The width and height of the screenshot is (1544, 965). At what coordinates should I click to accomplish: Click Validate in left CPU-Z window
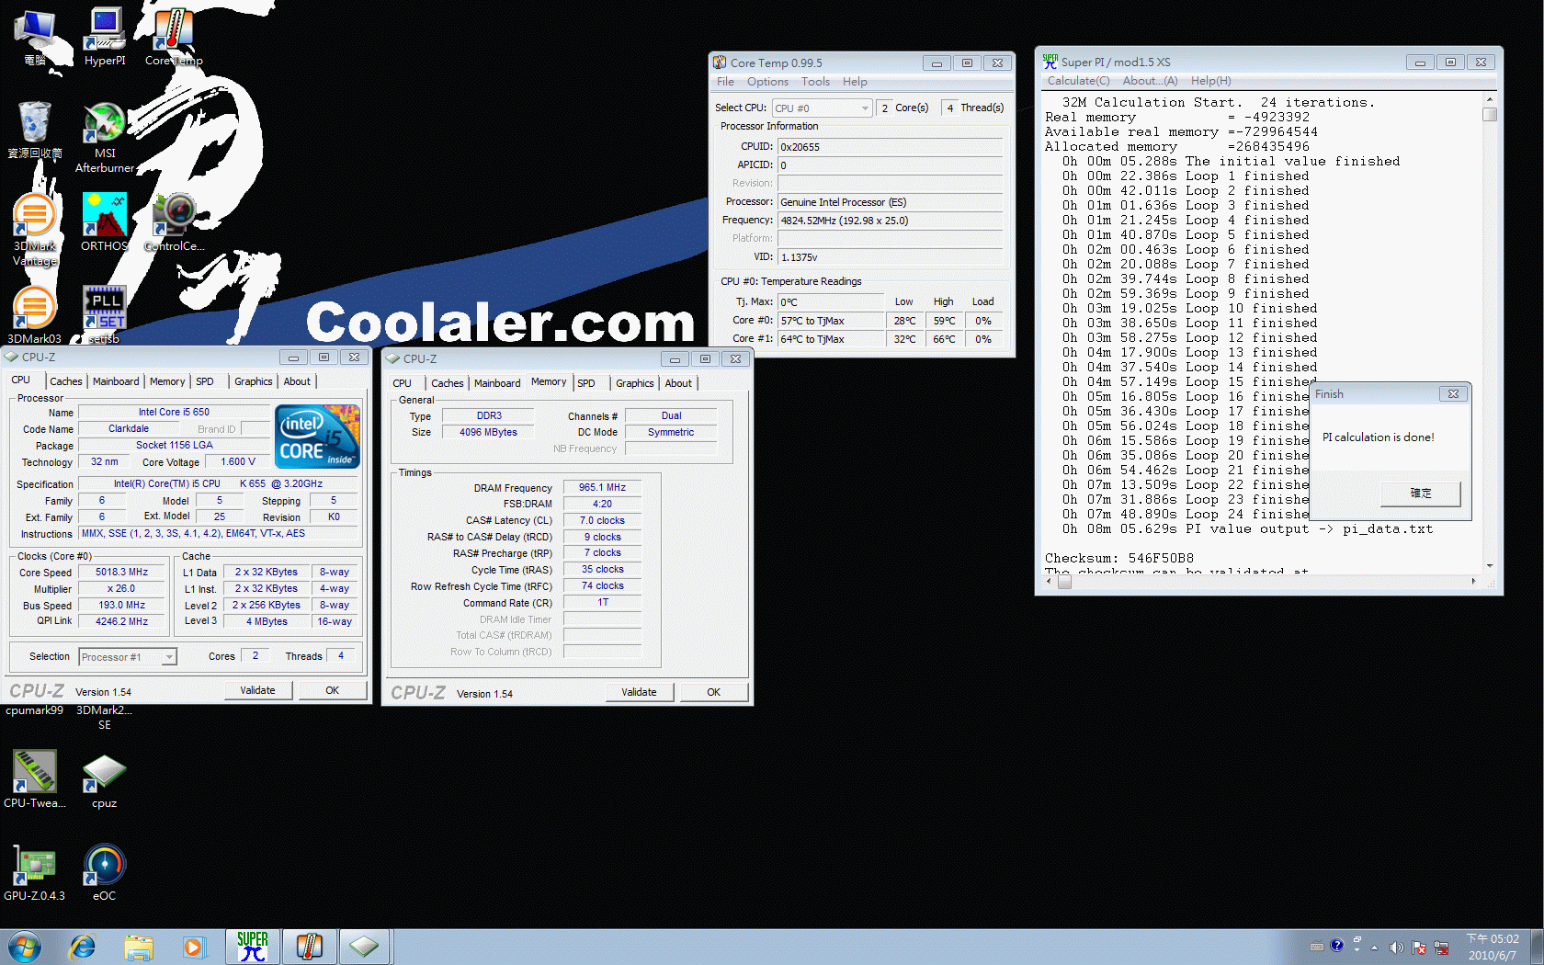point(257,690)
